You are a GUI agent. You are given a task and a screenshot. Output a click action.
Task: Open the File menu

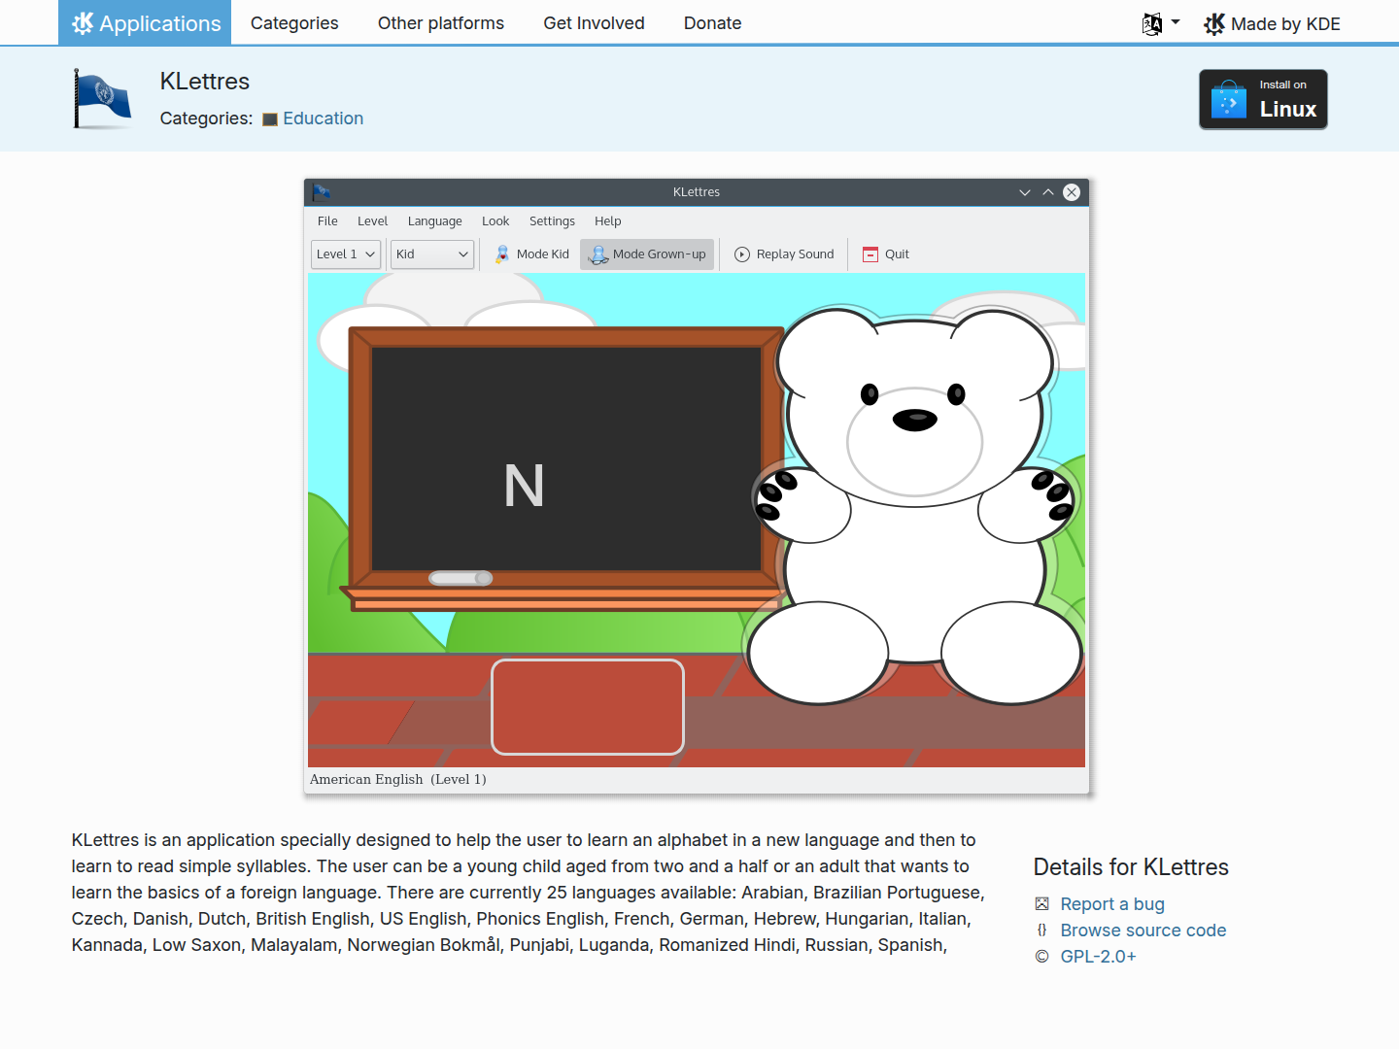coord(327,221)
